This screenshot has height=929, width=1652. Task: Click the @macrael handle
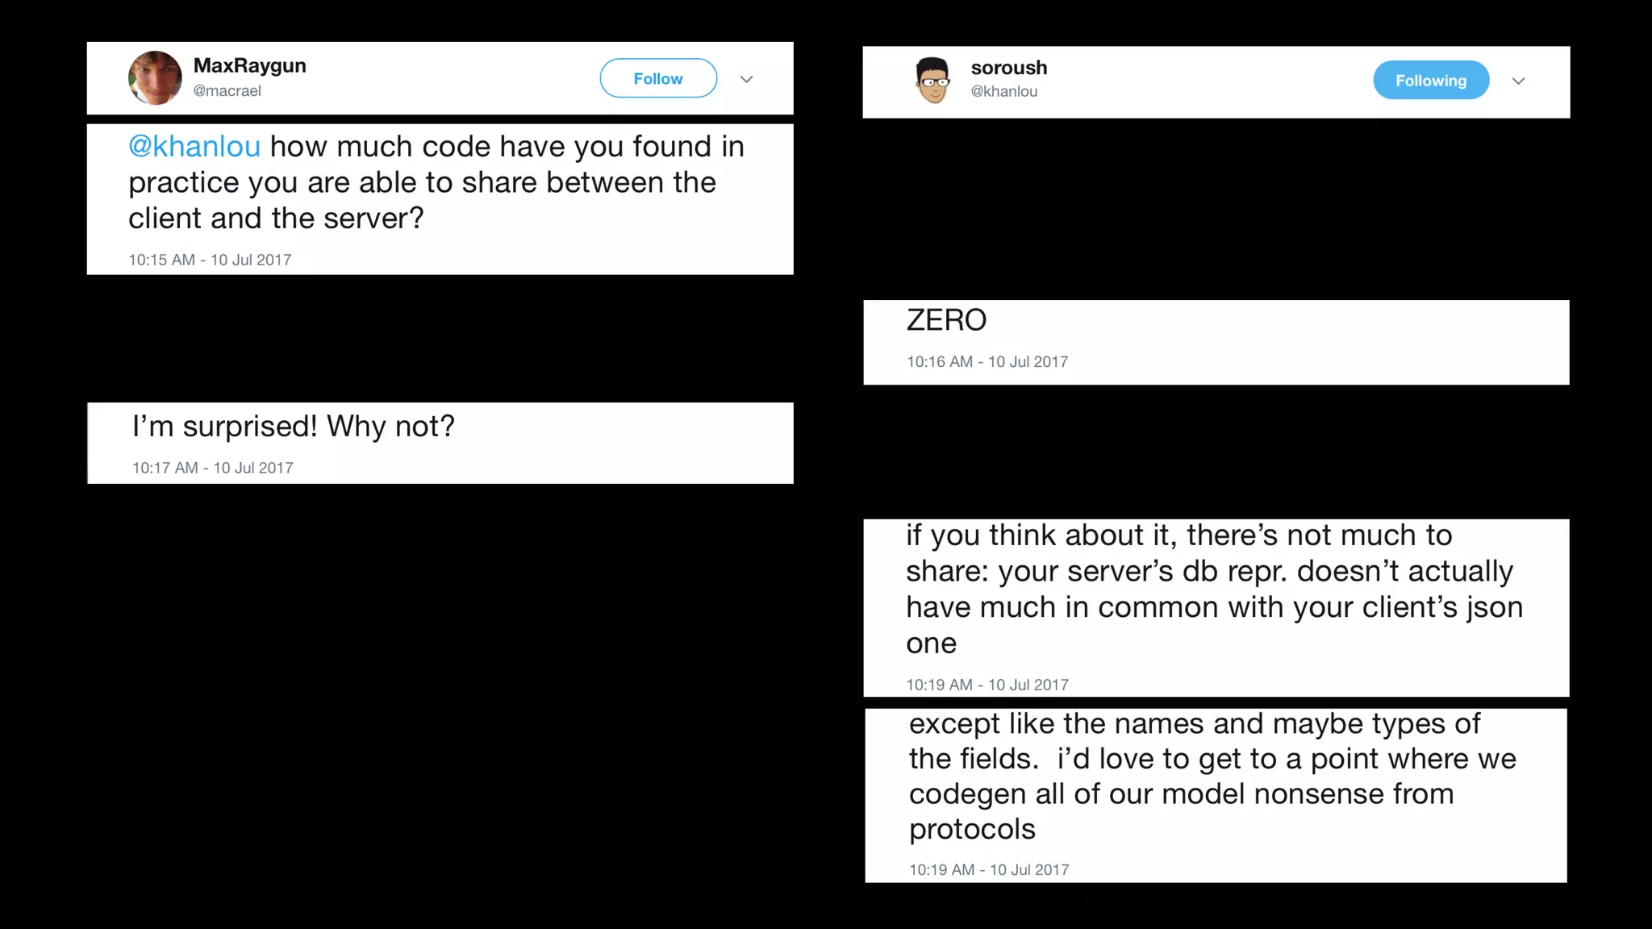coord(227,91)
